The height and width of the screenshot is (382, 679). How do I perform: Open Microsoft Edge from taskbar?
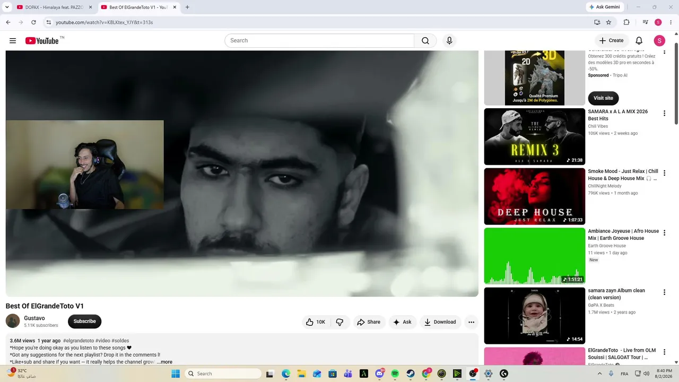tap(286, 374)
